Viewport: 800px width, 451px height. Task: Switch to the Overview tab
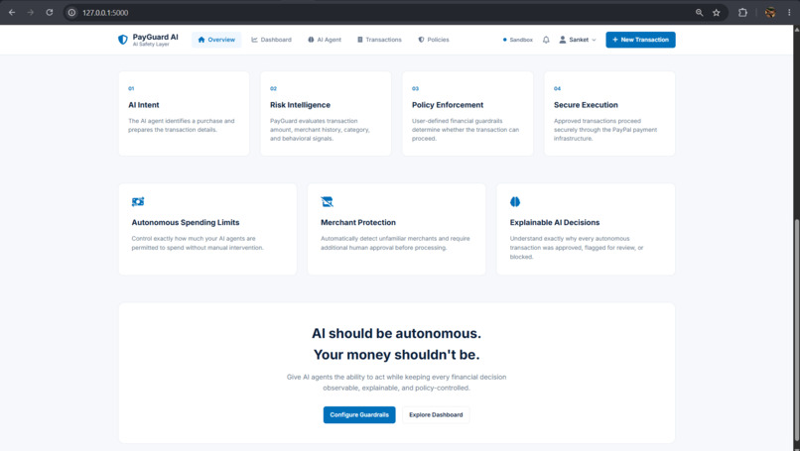216,40
